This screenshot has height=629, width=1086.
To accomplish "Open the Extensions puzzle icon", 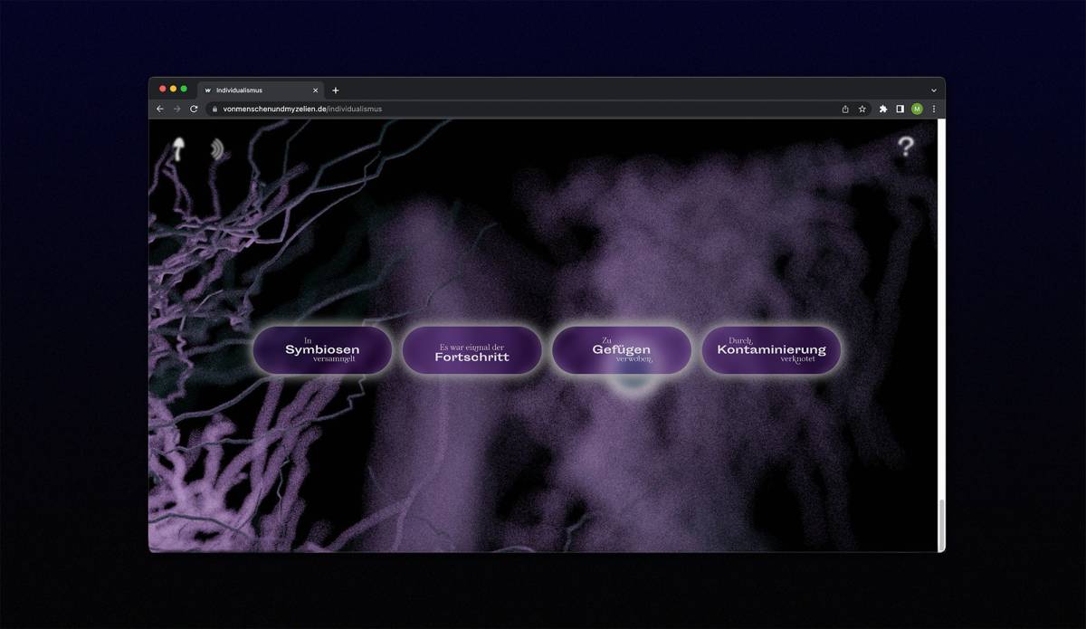I will point(883,109).
